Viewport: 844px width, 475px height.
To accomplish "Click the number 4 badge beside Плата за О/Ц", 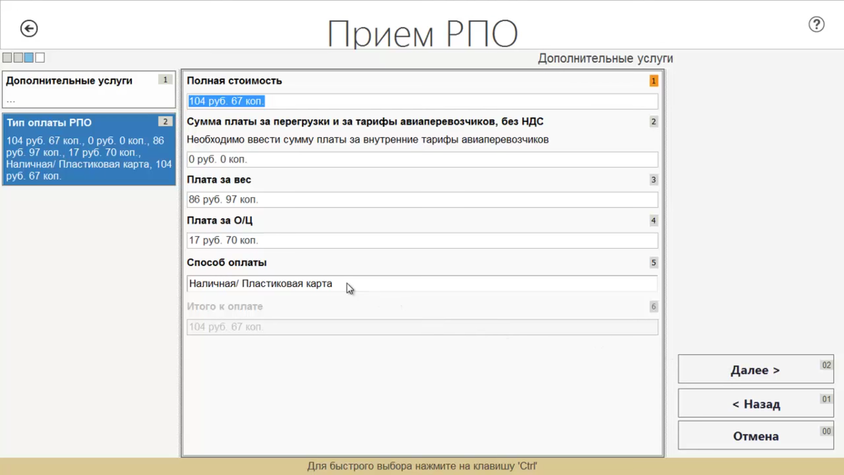I will [654, 221].
